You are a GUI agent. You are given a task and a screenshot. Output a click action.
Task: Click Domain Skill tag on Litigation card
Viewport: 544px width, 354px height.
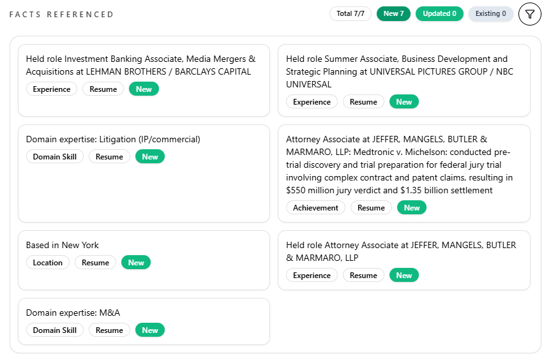[55, 157]
